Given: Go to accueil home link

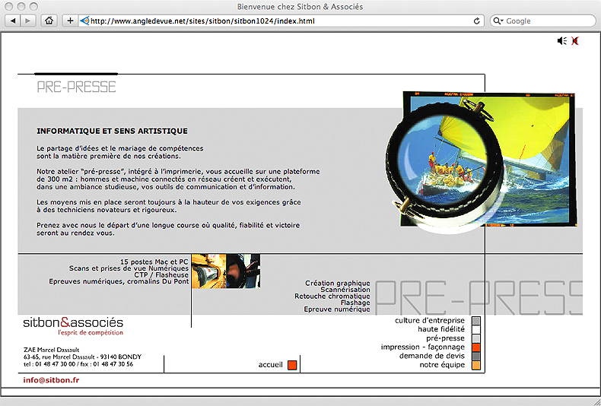Looking at the screenshot, I should click(x=270, y=365).
